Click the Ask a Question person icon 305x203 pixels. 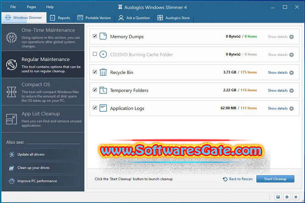(121, 18)
